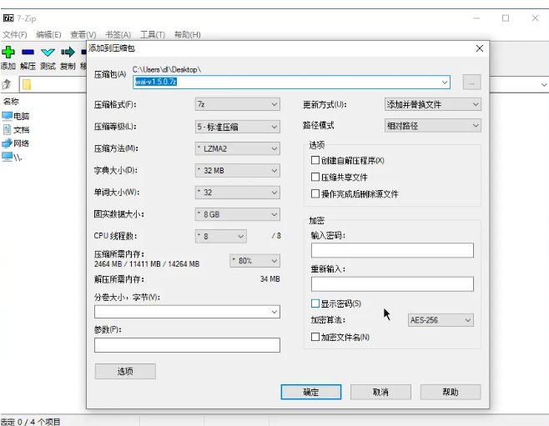This screenshot has width=549, height=426.
Task: Enable 加密文件名 checkbox
Action: pyautogui.click(x=315, y=337)
